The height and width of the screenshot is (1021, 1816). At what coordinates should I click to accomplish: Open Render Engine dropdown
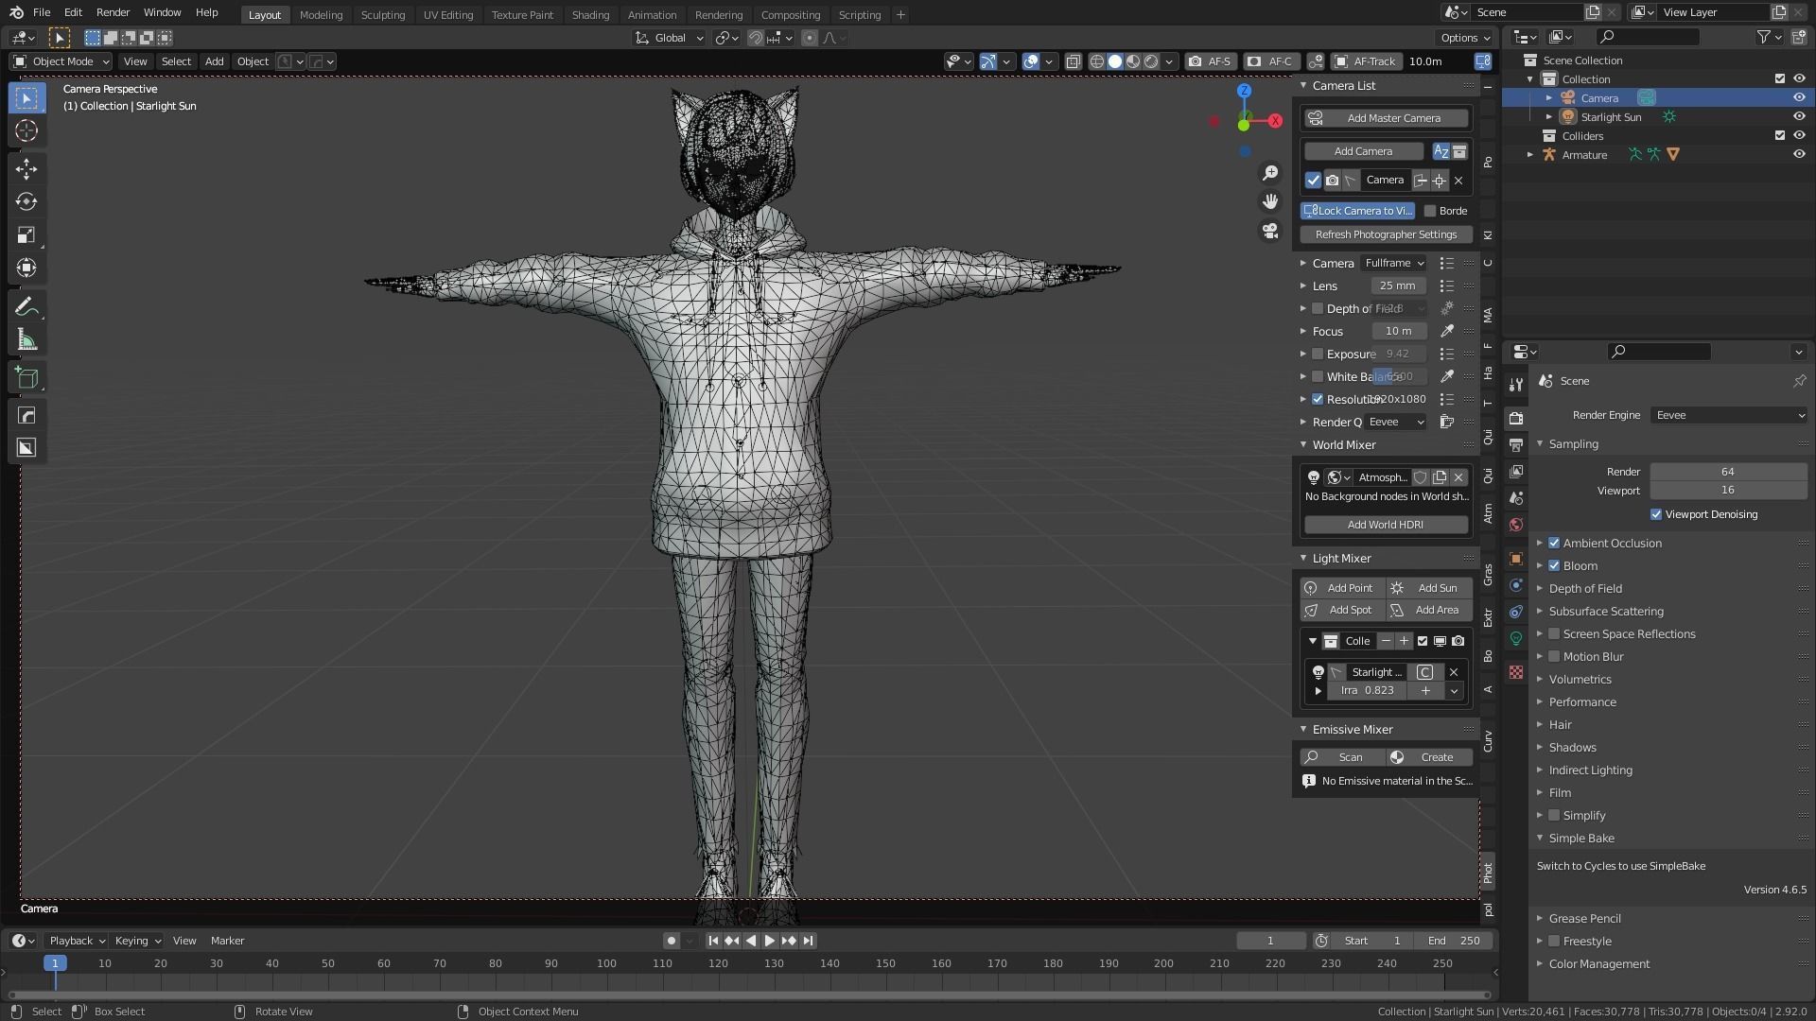pyautogui.click(x=1729, y=415)
